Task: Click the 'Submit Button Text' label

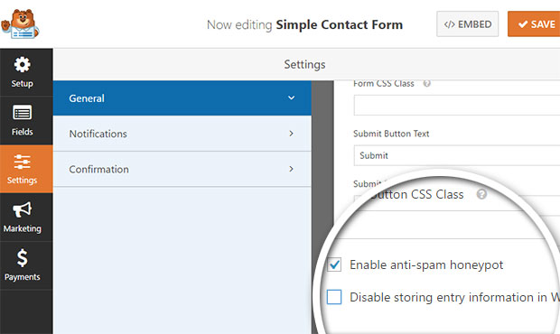Action: point(391,134)
